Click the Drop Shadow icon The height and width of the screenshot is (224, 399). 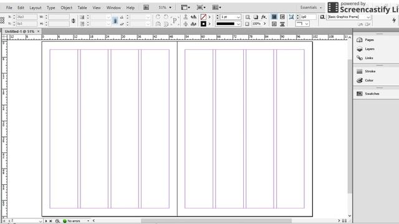(x=256, y=17)
